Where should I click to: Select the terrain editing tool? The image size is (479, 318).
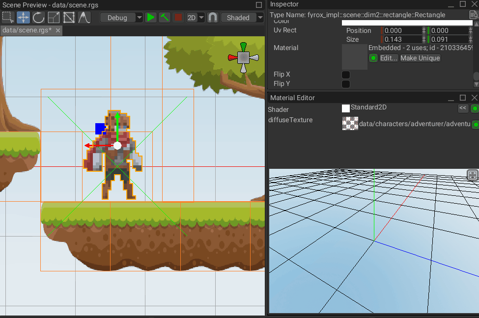pos(84,18)
